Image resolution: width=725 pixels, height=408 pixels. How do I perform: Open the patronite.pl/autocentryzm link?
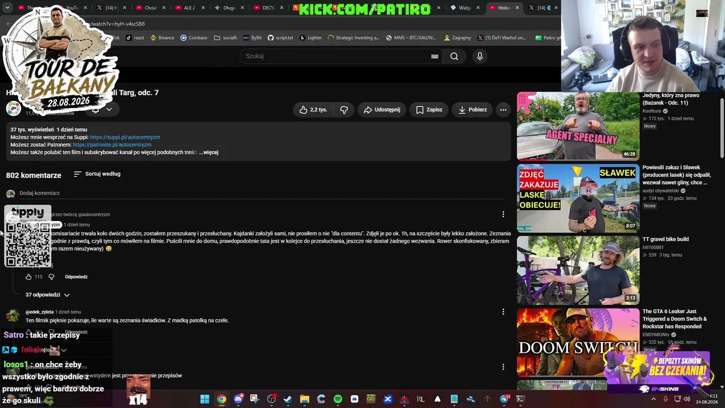point(112,145)
